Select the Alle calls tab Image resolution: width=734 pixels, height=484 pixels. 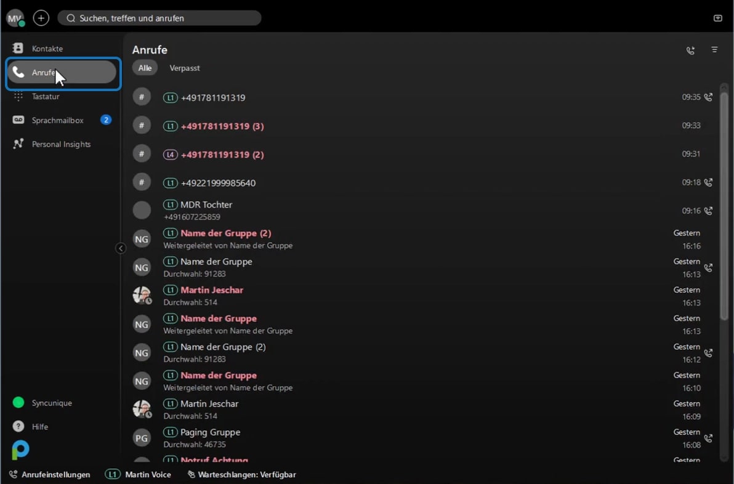click(145, 68)
